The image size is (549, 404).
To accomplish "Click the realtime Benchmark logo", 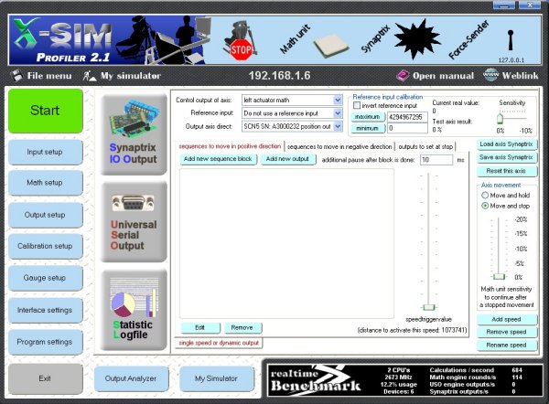I will coord(316,380).
